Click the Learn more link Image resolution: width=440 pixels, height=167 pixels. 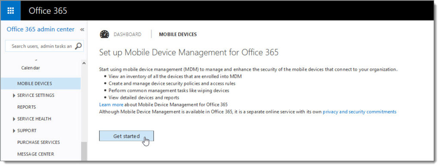[111, 104]
